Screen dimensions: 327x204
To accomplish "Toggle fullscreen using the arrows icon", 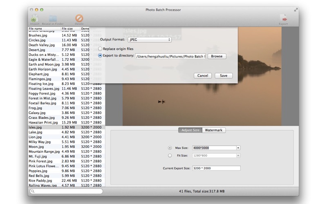I will (296, 9).
